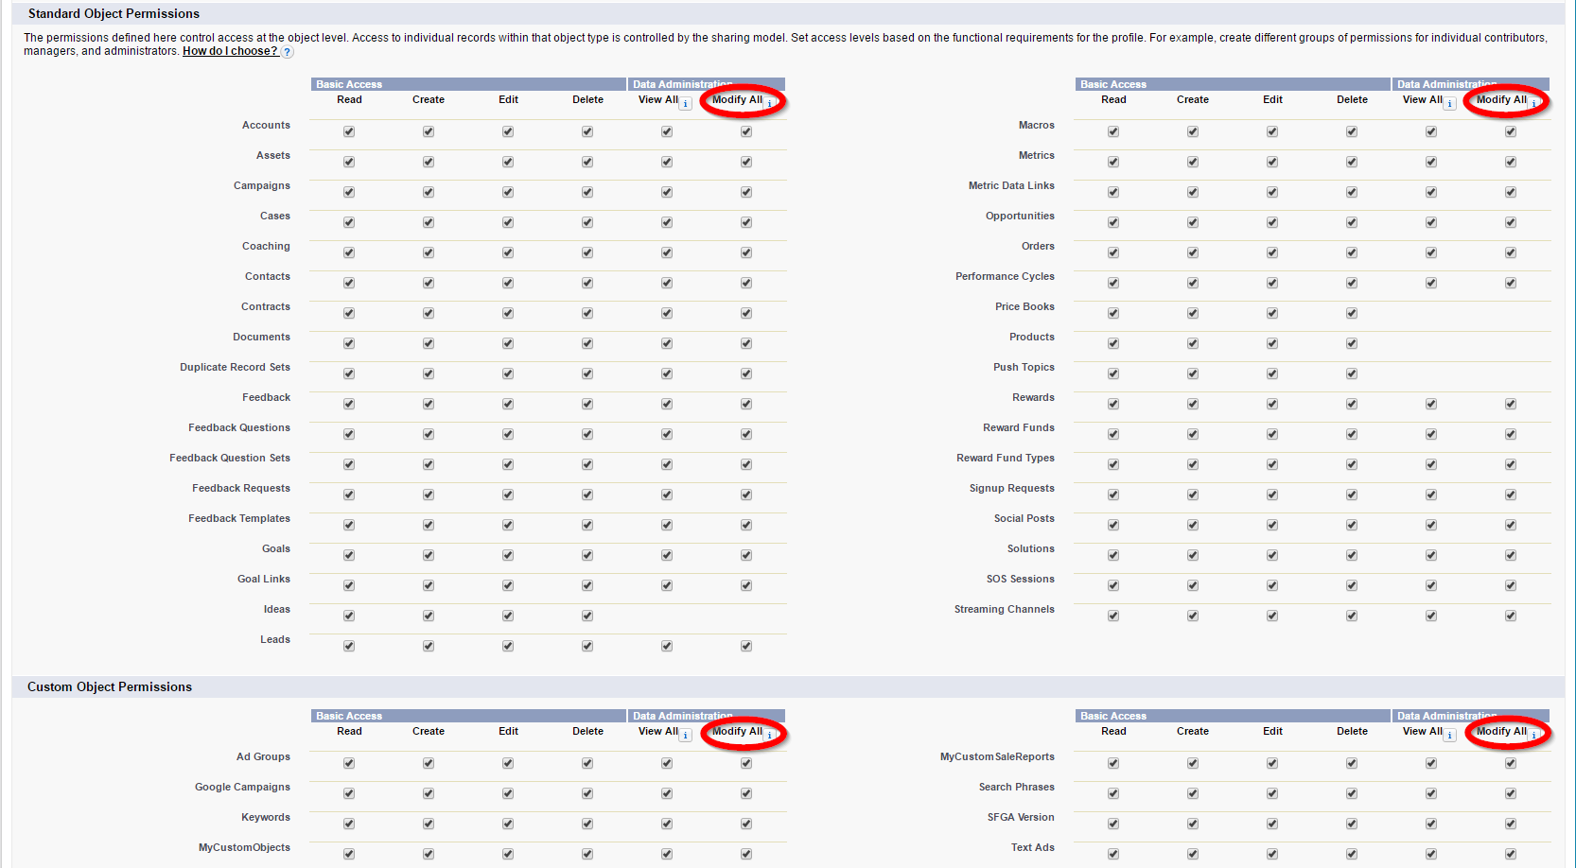Image resolution: width=1576 pixels, height=868 pixels.
Task: Uncheck Delete permission for Push Topics
Action: tap(1352, 373)
